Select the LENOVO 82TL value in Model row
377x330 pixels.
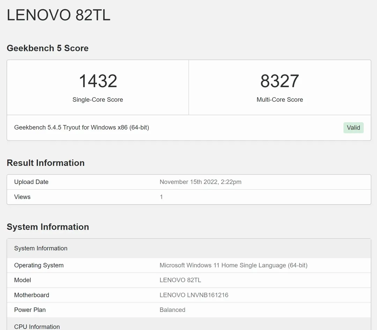pos(180,280)
